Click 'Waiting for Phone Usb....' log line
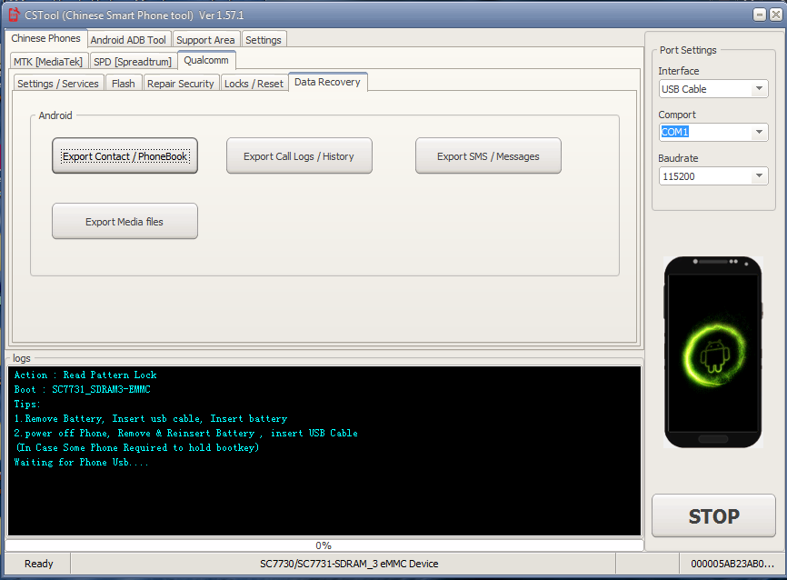This screenshot has height=580, width=787. [x=81, y=462]
